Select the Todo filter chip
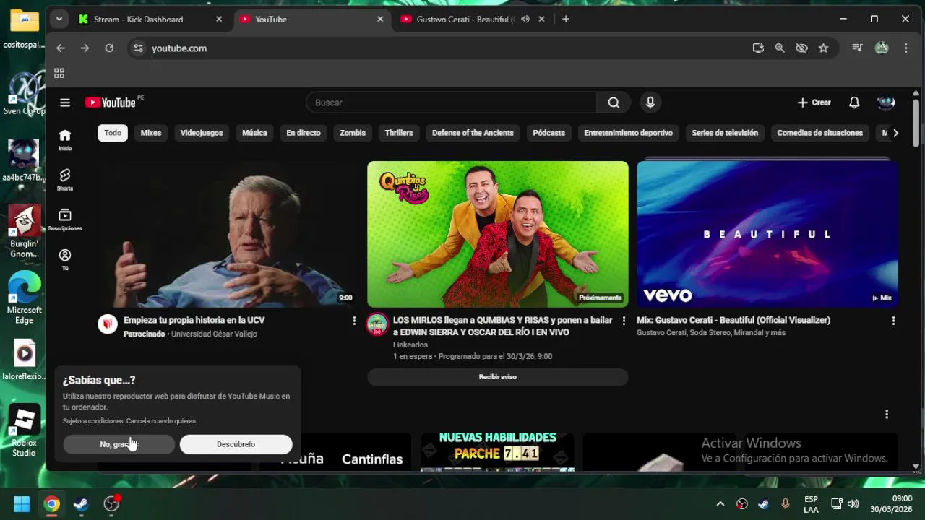This screenshot has width=925, height=520. [113, 133]
